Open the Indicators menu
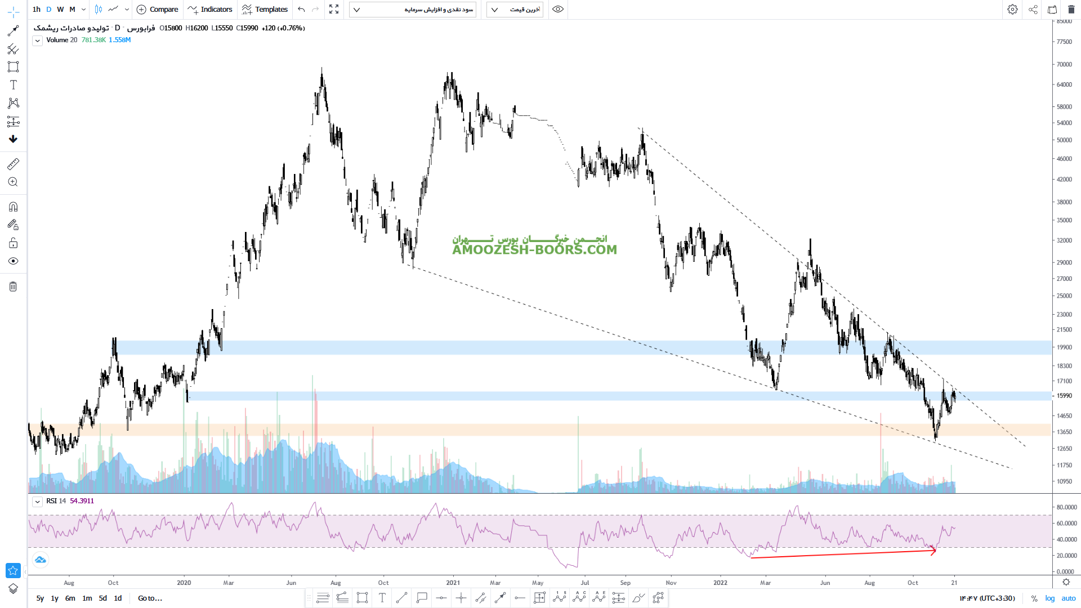This screenshot has height=608, width=1081. 210,10
